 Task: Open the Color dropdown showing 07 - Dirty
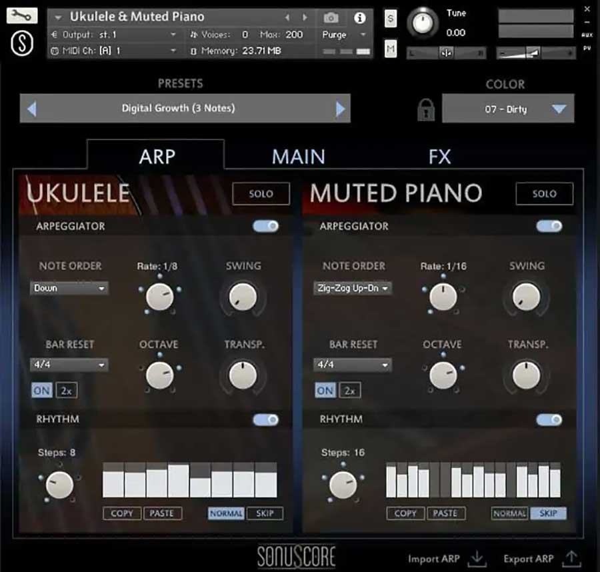(508, 109)
